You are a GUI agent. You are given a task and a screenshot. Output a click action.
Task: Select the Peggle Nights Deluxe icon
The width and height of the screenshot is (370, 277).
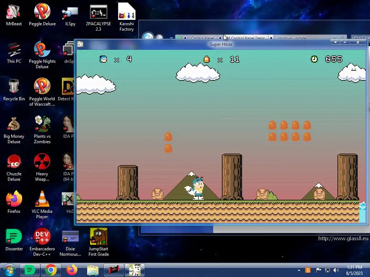[42, 55]
